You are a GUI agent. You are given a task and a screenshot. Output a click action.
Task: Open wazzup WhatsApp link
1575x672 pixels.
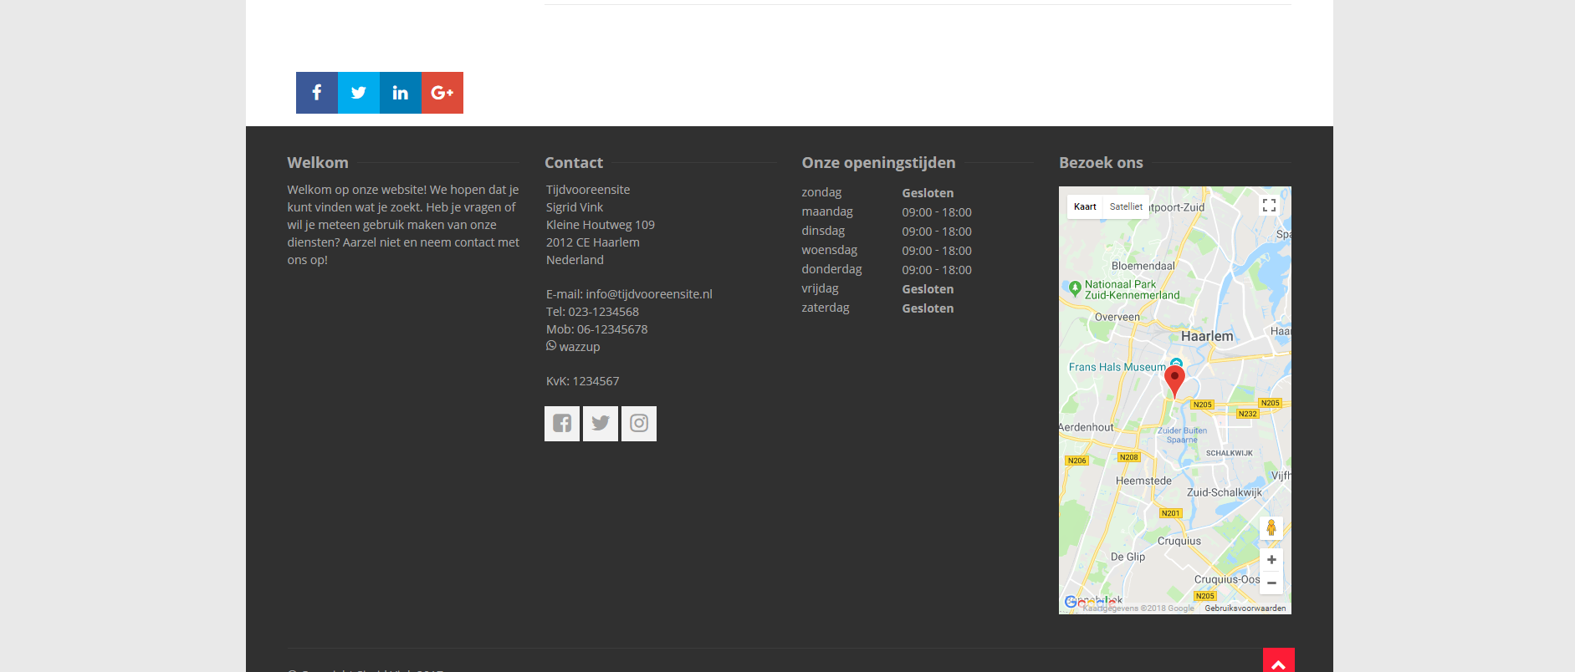[580, 347]
